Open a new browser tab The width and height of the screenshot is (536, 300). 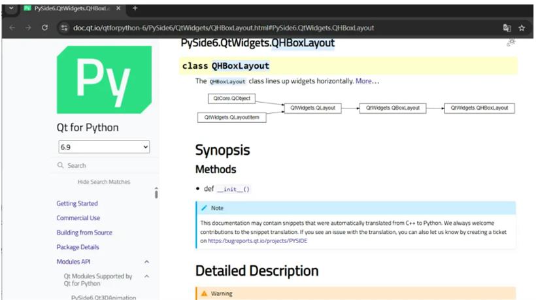click(135, 8)
